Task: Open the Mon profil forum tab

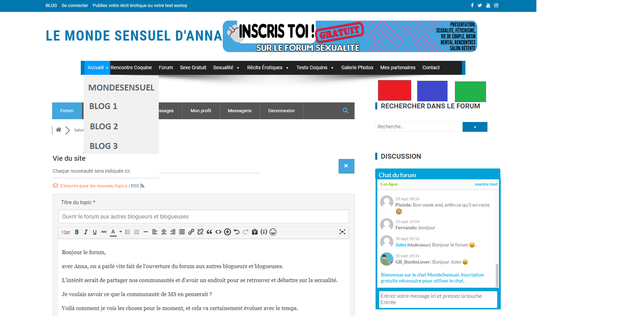Action: click(201, 111)
